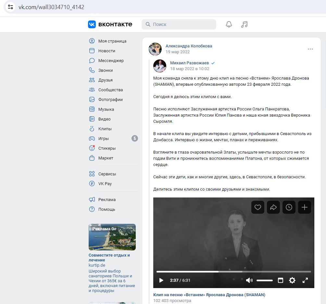Open Видео icon in sidebar
This screenshot has width=326, height=304.
pos(92,119)
